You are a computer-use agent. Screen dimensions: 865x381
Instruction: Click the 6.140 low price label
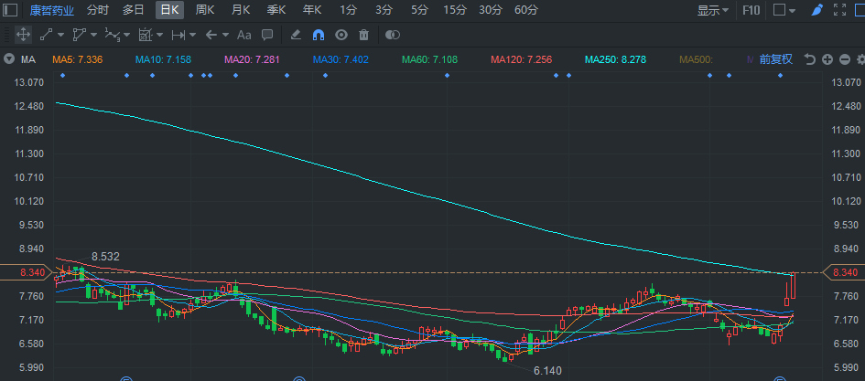coord(547,371)
